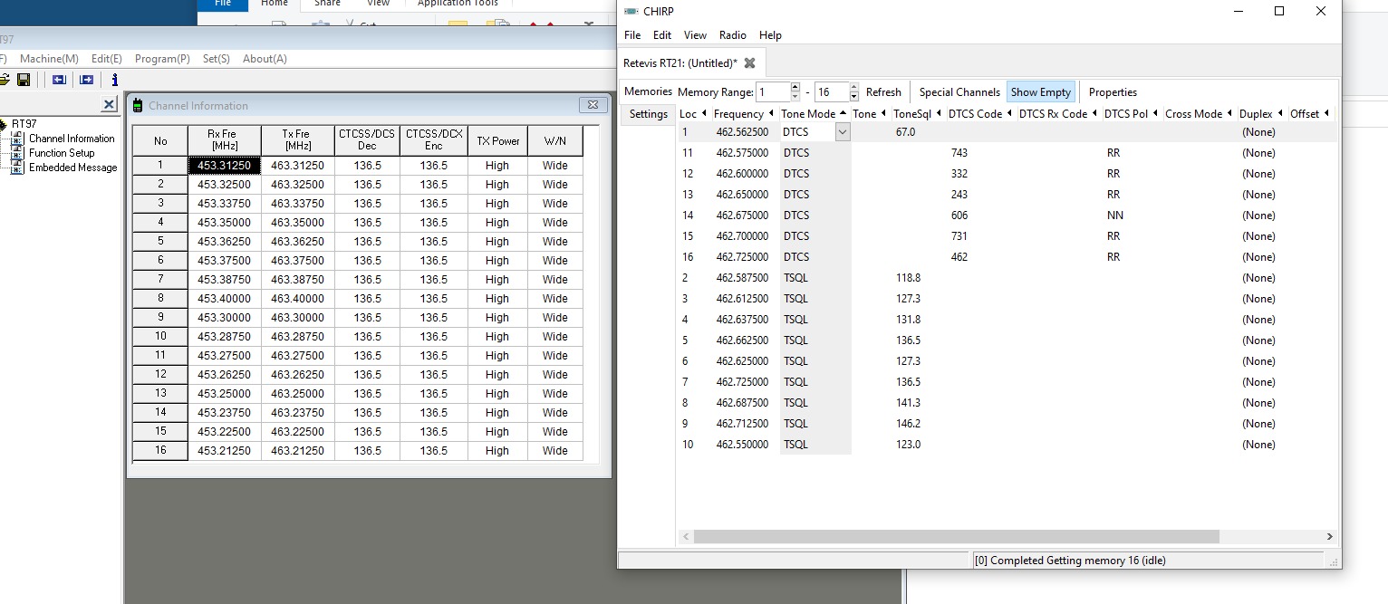Screen dimensions: 1388x604
Task: Click the Open folder icon in RT97 toolbar
Action: (x=4, y=80)
